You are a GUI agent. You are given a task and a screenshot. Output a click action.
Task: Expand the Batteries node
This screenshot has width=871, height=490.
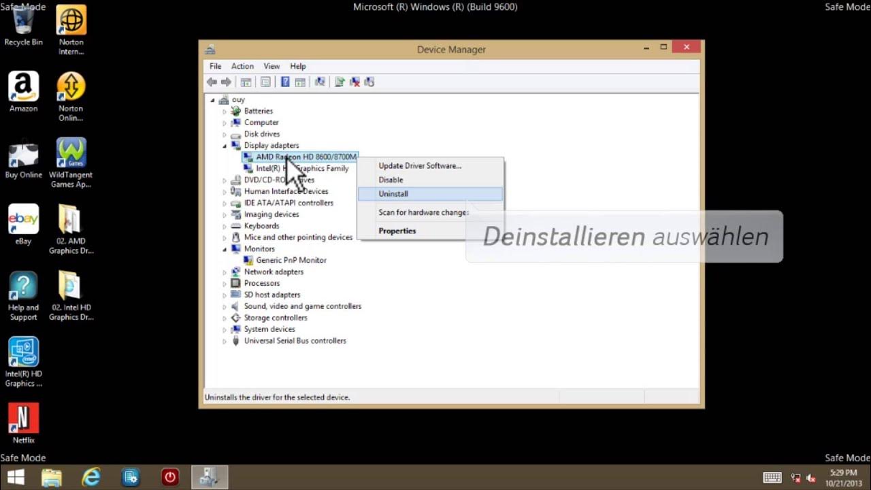tap(225, 111)
